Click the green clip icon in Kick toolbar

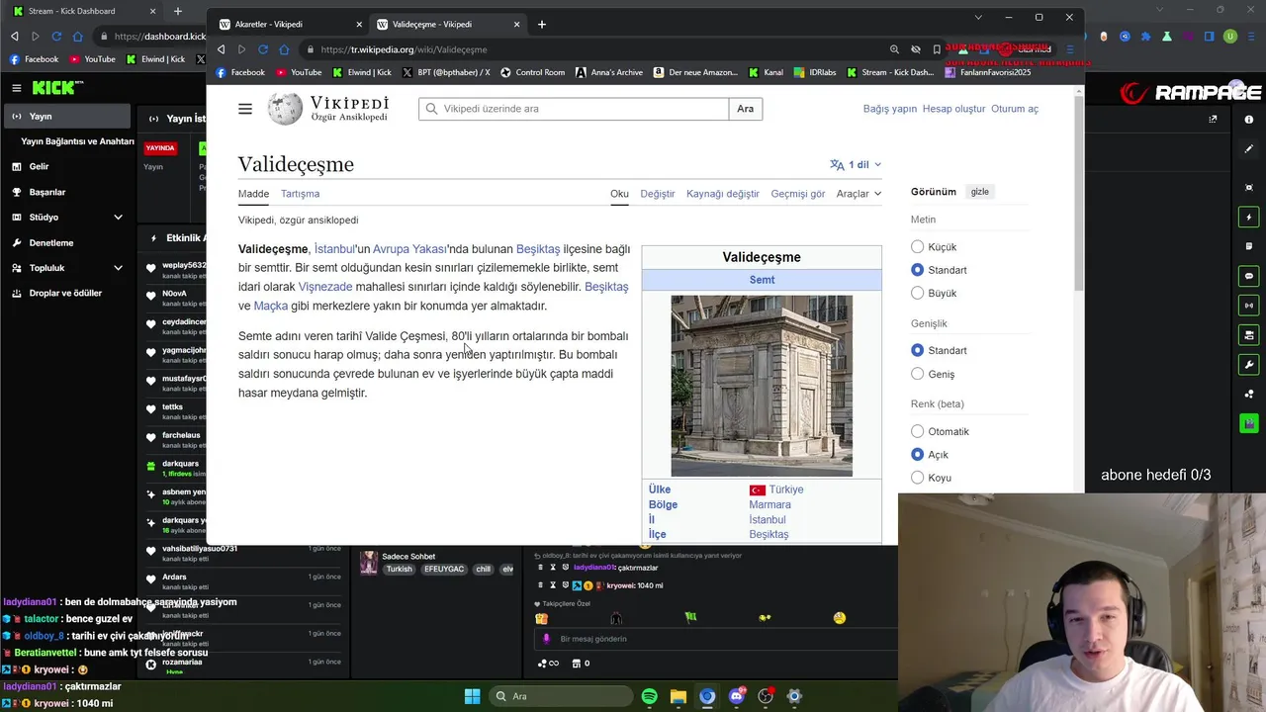[1249, 423]
